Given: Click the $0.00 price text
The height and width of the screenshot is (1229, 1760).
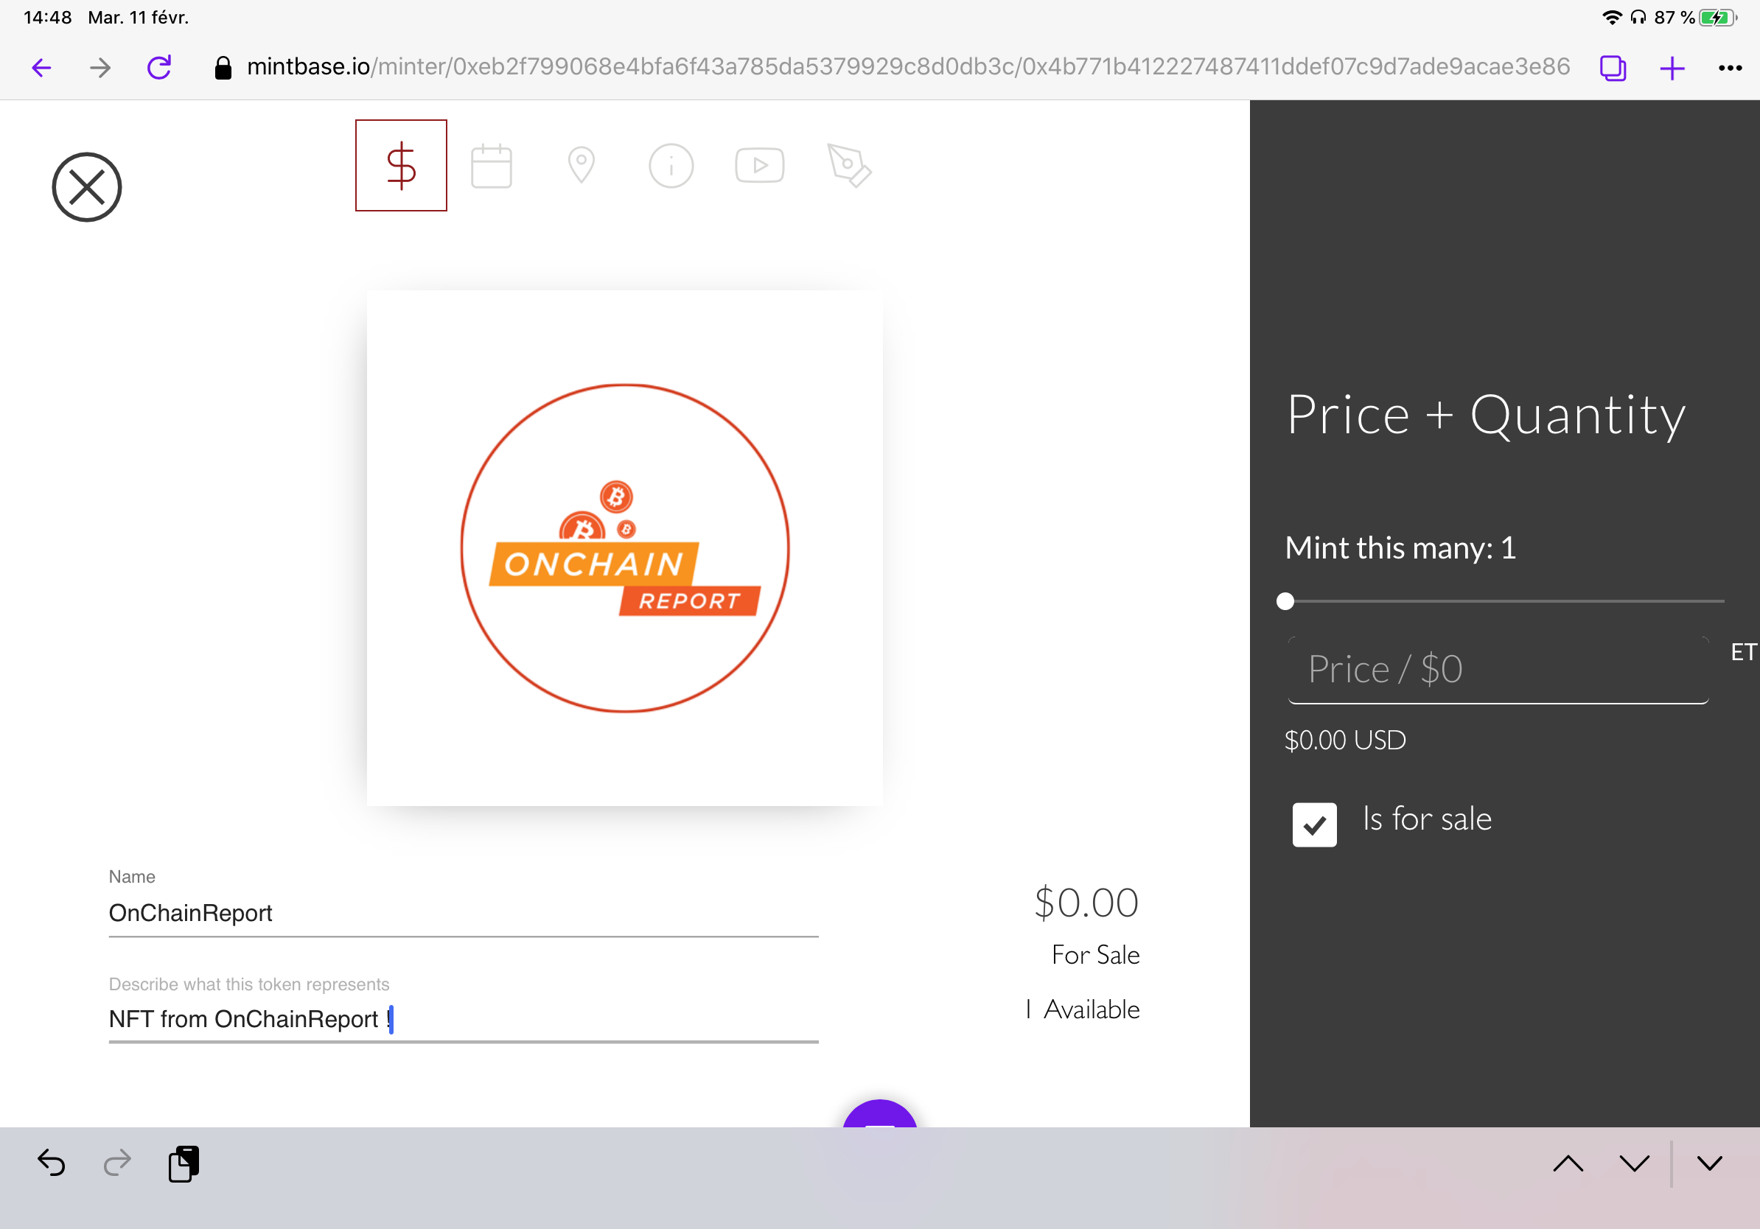Looking at the screenshot, I should [x=1086, y=903].
